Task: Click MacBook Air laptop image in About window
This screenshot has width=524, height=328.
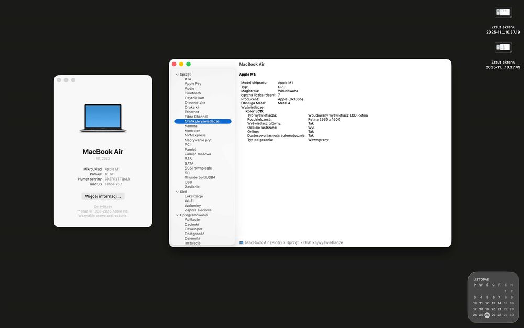Action: 103,118
